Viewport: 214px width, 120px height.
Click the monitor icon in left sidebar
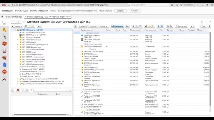coord(4,23)
